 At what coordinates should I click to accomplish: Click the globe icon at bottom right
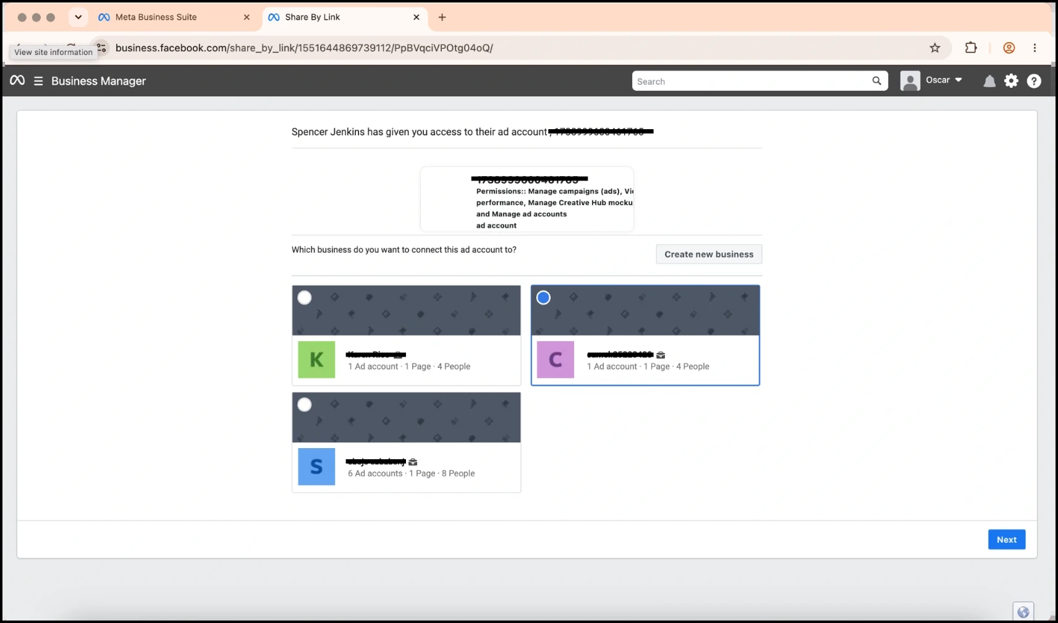tap(1023, 612)
